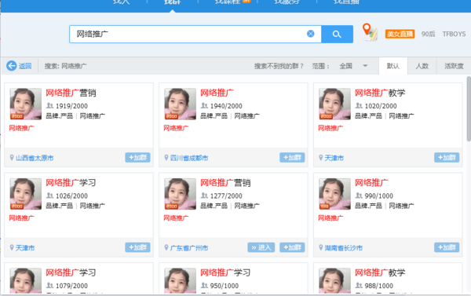Image resolution: width=471 pixels, height=296 pixels.
Task: Click +加群 on the 四川省成都市 group
Action: click(292, 158)
